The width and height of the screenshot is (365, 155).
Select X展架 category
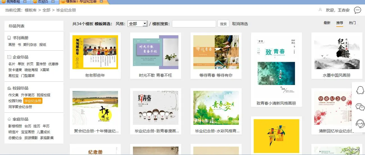(45, 70)
